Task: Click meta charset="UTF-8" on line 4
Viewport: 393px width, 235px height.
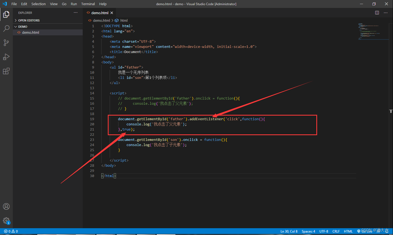Action: [133, 41]
